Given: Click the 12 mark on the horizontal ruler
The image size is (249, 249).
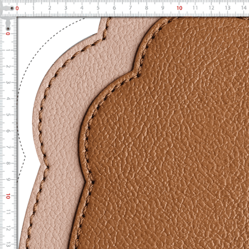Looking at the screenshot, I should (211, 8).
